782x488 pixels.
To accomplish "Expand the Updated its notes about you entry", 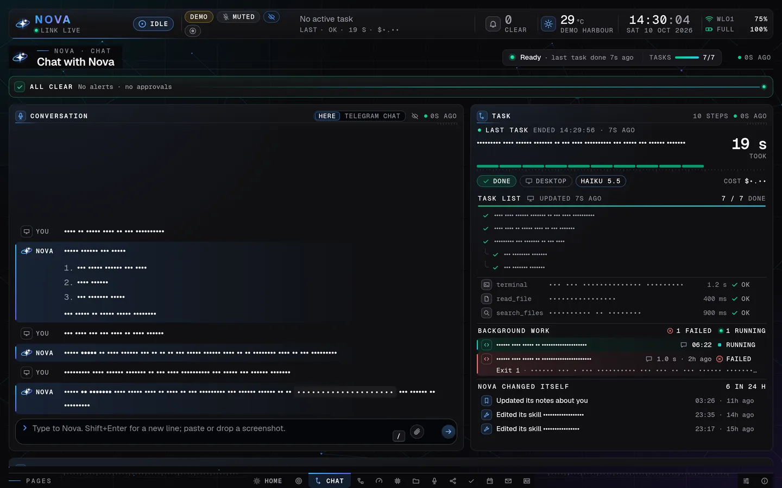I will (621, 401).
